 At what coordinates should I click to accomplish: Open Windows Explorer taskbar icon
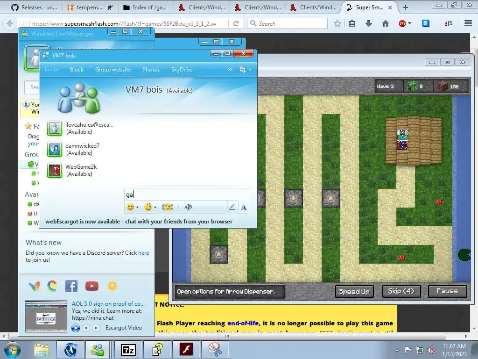coord(42,351)
